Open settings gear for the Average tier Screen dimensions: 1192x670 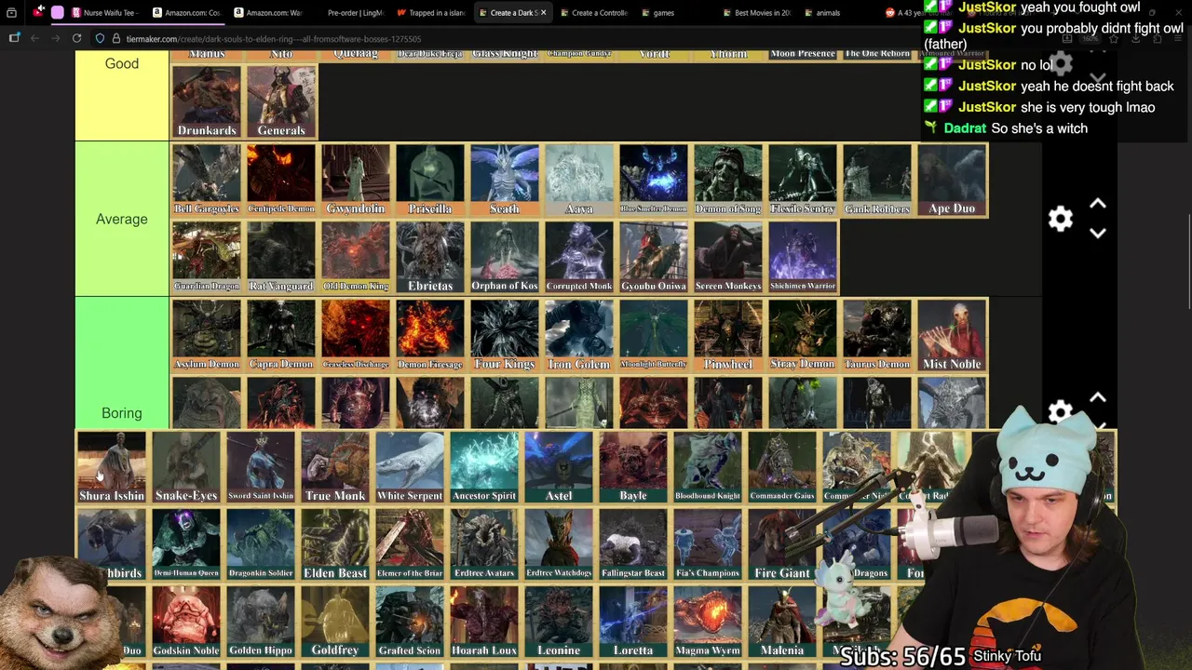coord(1061,219)
